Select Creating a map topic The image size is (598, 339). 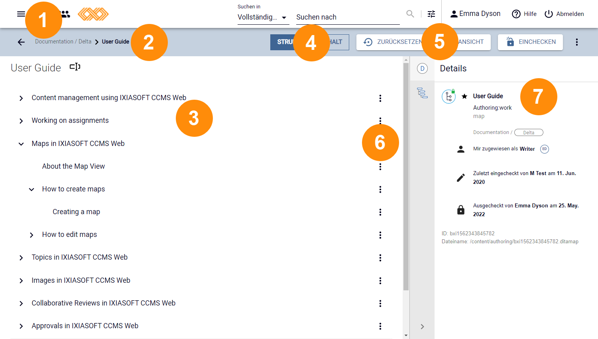76,212
